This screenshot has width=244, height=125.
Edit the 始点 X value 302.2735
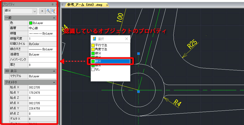pos(42,87)
